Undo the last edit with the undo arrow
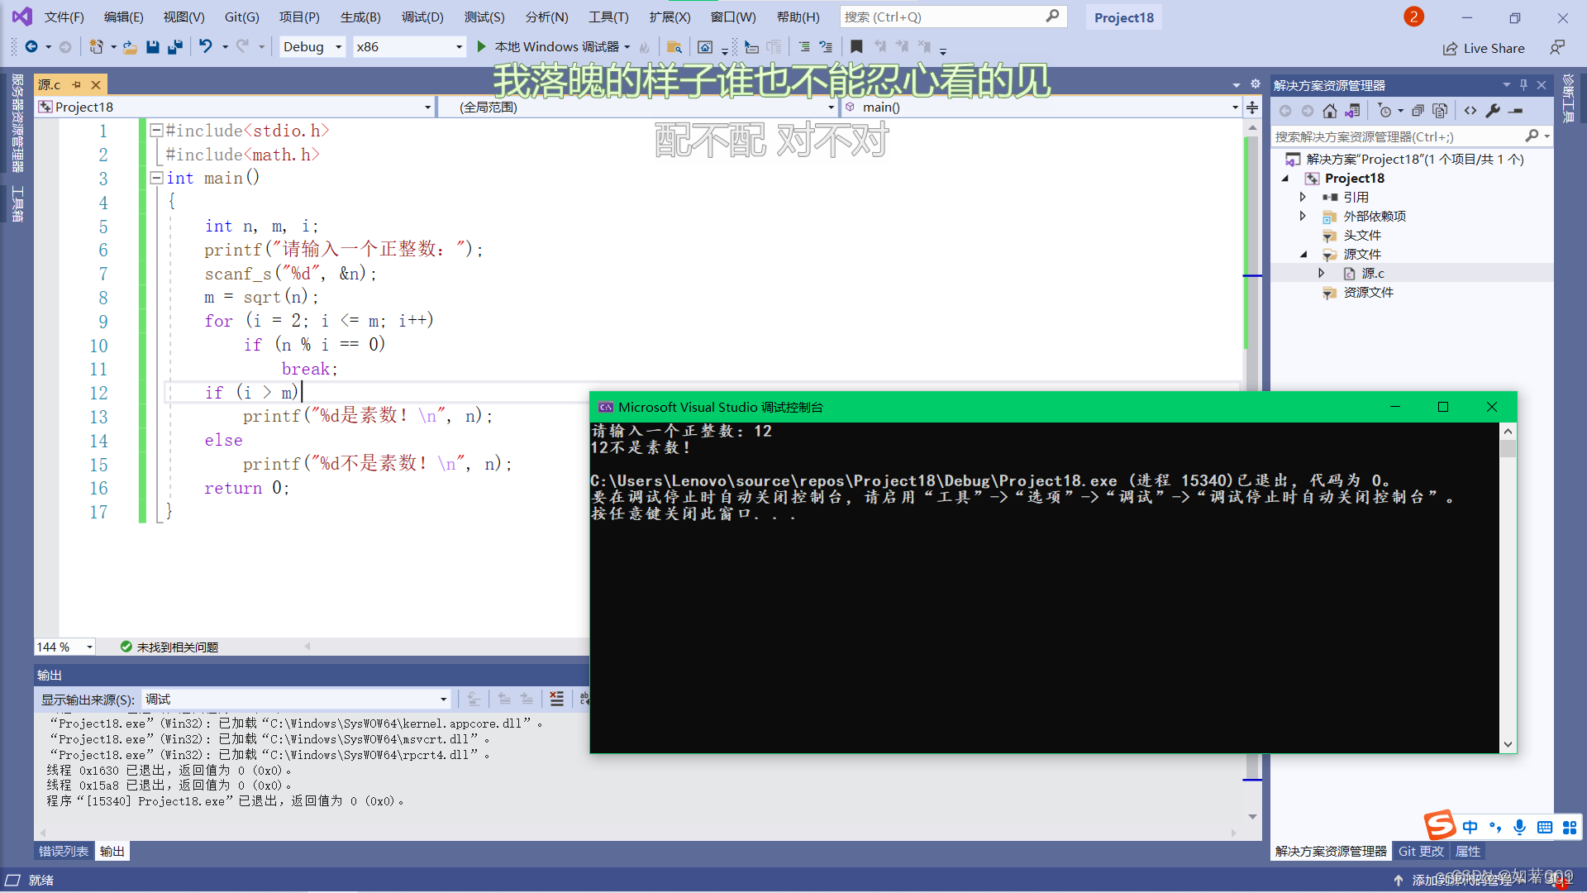This screenshot has width=1587, height=893. [206, 47]
